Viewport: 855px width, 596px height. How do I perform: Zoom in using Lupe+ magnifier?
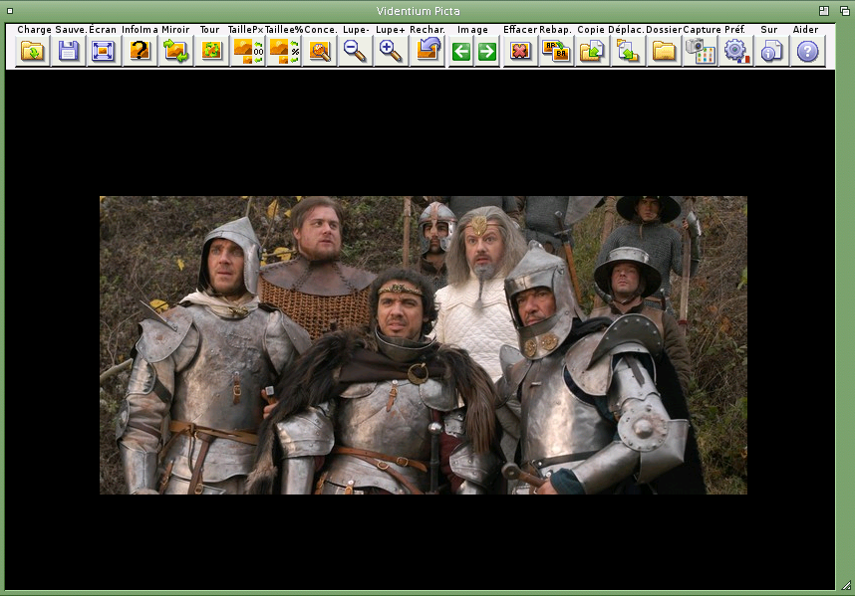click(x=391, y=51)
